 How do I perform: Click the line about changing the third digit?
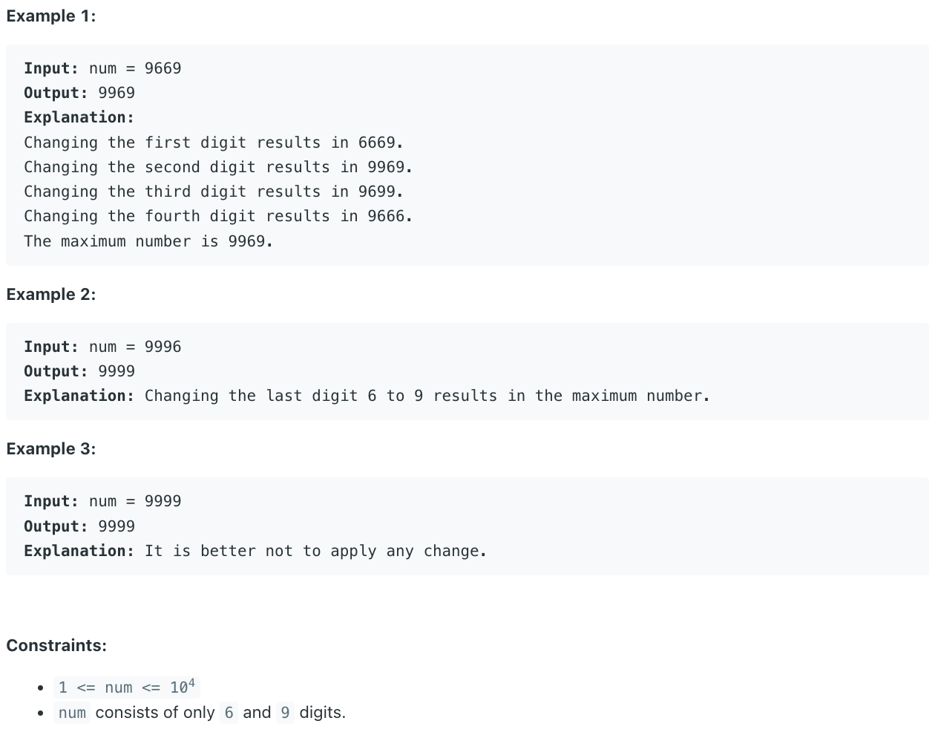pos(214,192)
